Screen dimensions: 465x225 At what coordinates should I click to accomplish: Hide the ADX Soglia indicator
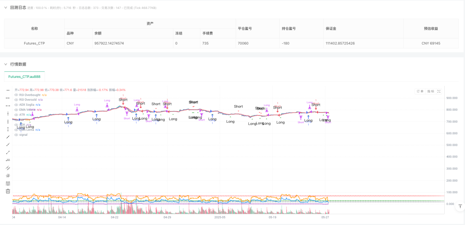point(16,105)
